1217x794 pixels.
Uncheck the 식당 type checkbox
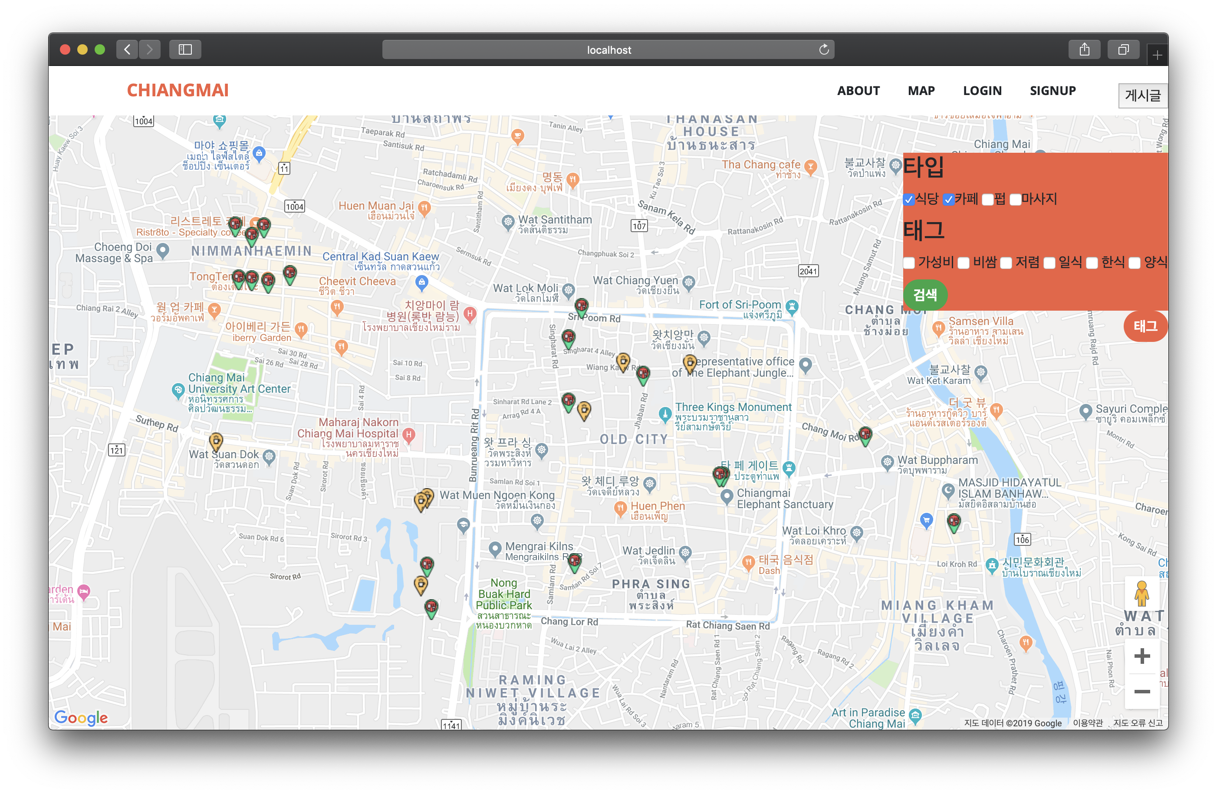tap(909, 200)
